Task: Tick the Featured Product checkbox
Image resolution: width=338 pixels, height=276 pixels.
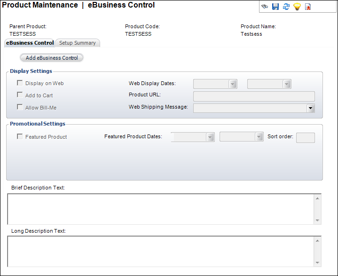Action: (x=20, y=137)
